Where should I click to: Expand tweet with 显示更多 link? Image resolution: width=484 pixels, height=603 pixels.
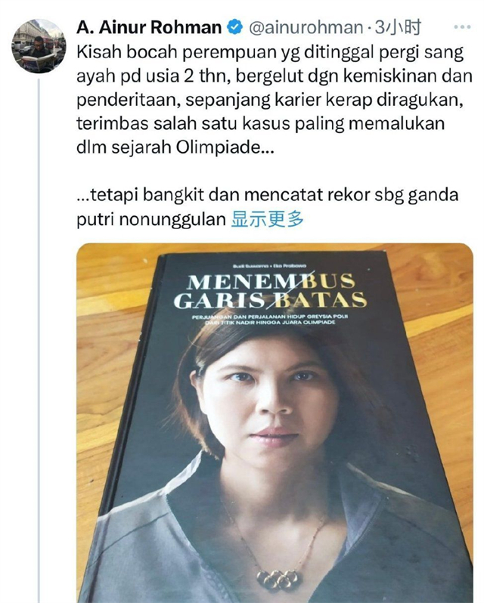[x=268, y=220]
